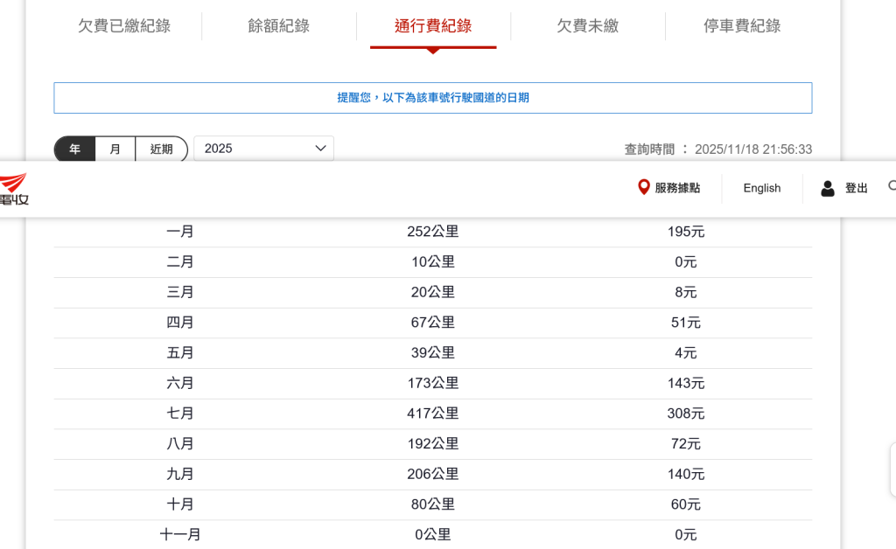Click the user profile silhouette icon
896x549 pixels.
(x=827, y=188)
